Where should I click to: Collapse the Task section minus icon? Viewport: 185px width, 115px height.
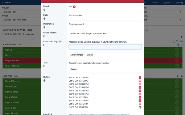[x=44, y=66]
